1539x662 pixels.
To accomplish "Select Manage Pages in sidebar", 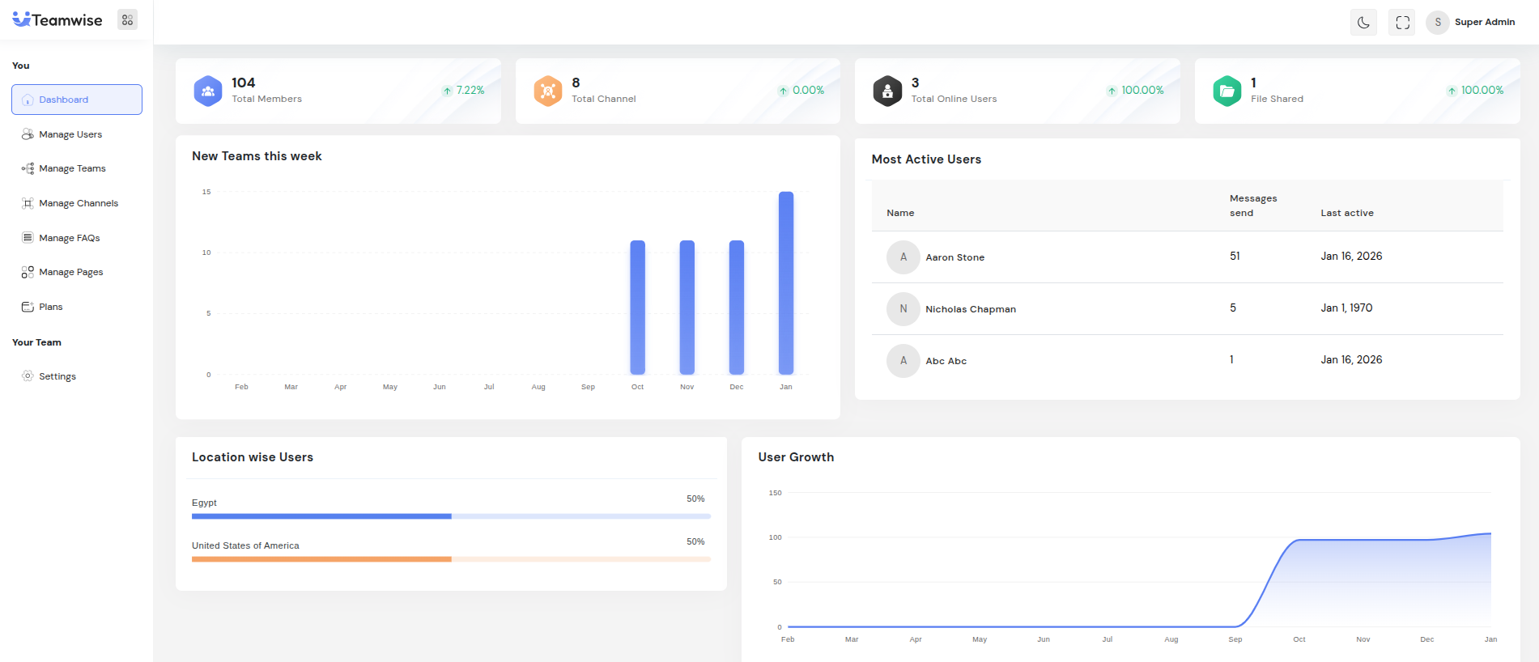I will (70, 272).
